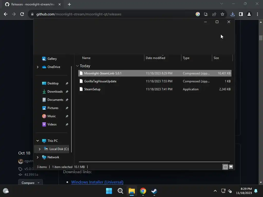This screenshot has height=197, width=263.
Task: Open notifications bell in taskbar
Action: (256, 191)
